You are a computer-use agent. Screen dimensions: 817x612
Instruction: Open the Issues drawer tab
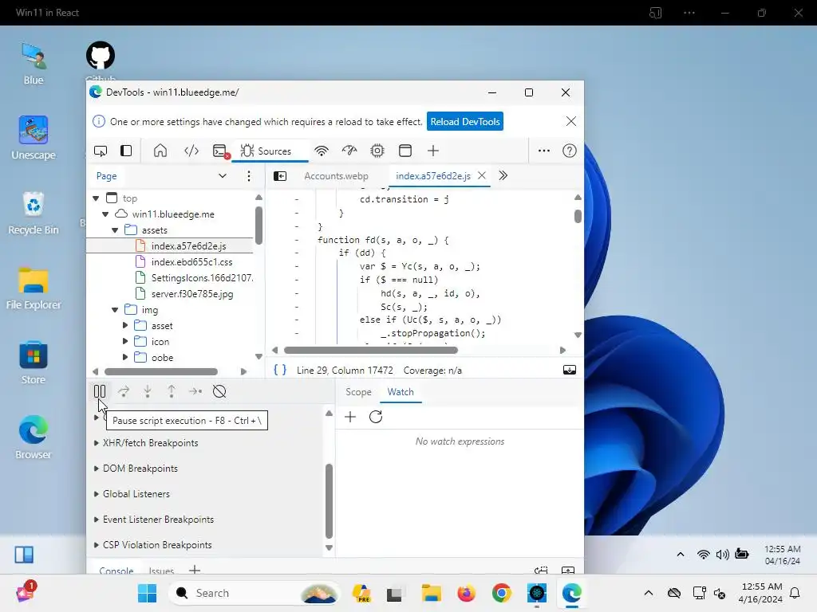(x=161, y=570)
